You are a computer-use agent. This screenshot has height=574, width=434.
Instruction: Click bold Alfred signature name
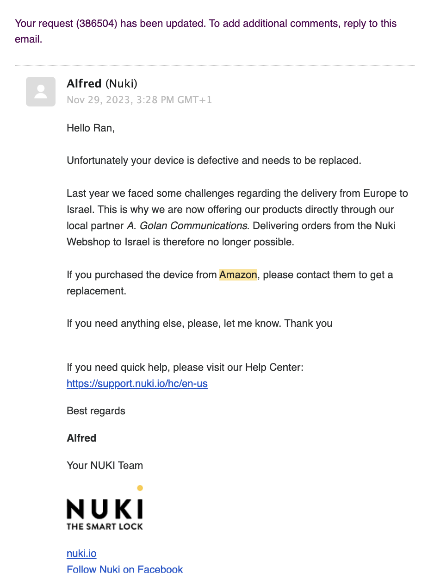tap(81, 438)
